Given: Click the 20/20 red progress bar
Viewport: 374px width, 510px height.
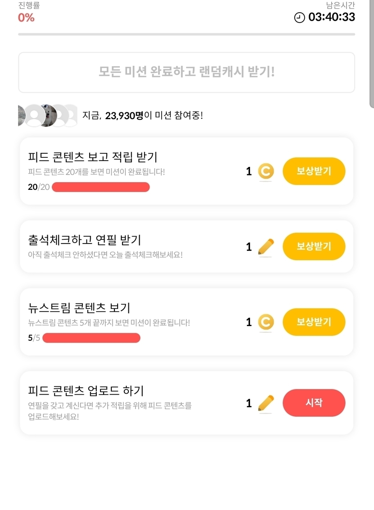Looking at the screenshot, I should pos(100,187).
